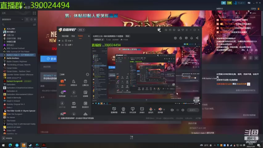Open the 主播任务 streamer tasks tool
Screen dimensions: 263x148
[85, 83]
